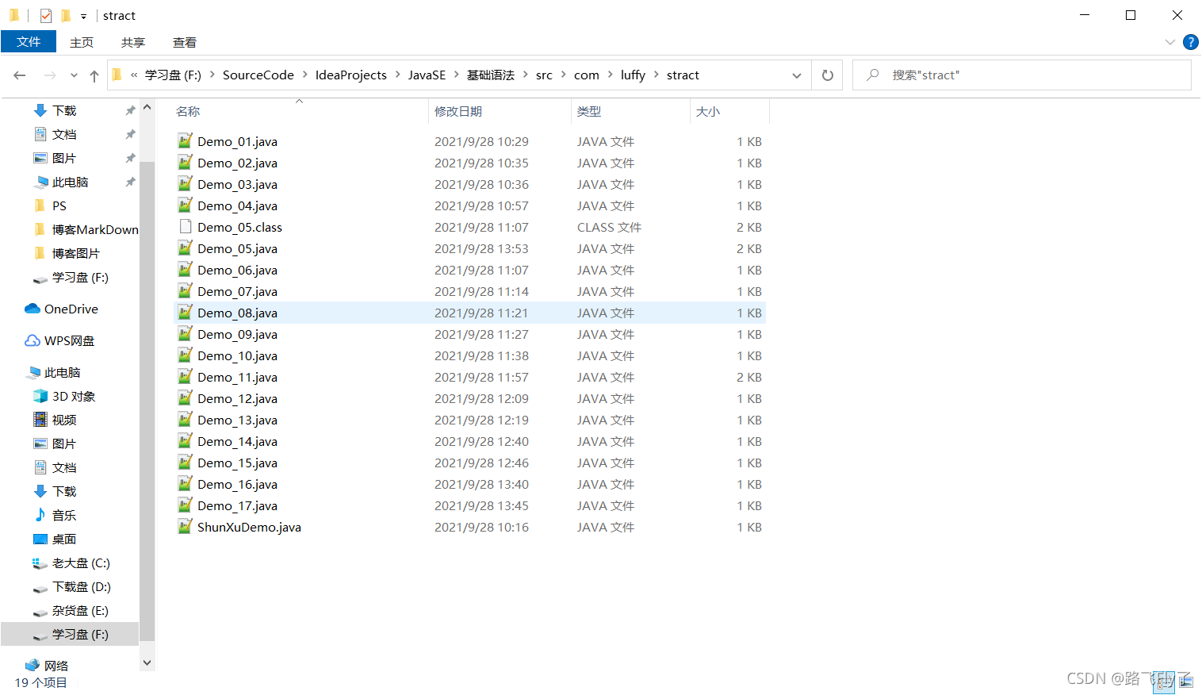The image size is (1202, 695).
Task: Click the 此电脑 computer icon under WPS网盘
Action: pyautogui.click(x=33, y=372)
